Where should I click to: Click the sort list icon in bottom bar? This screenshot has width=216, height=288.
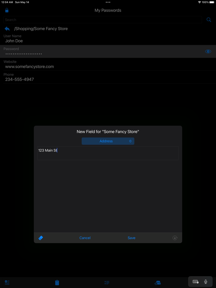(107, 282)
